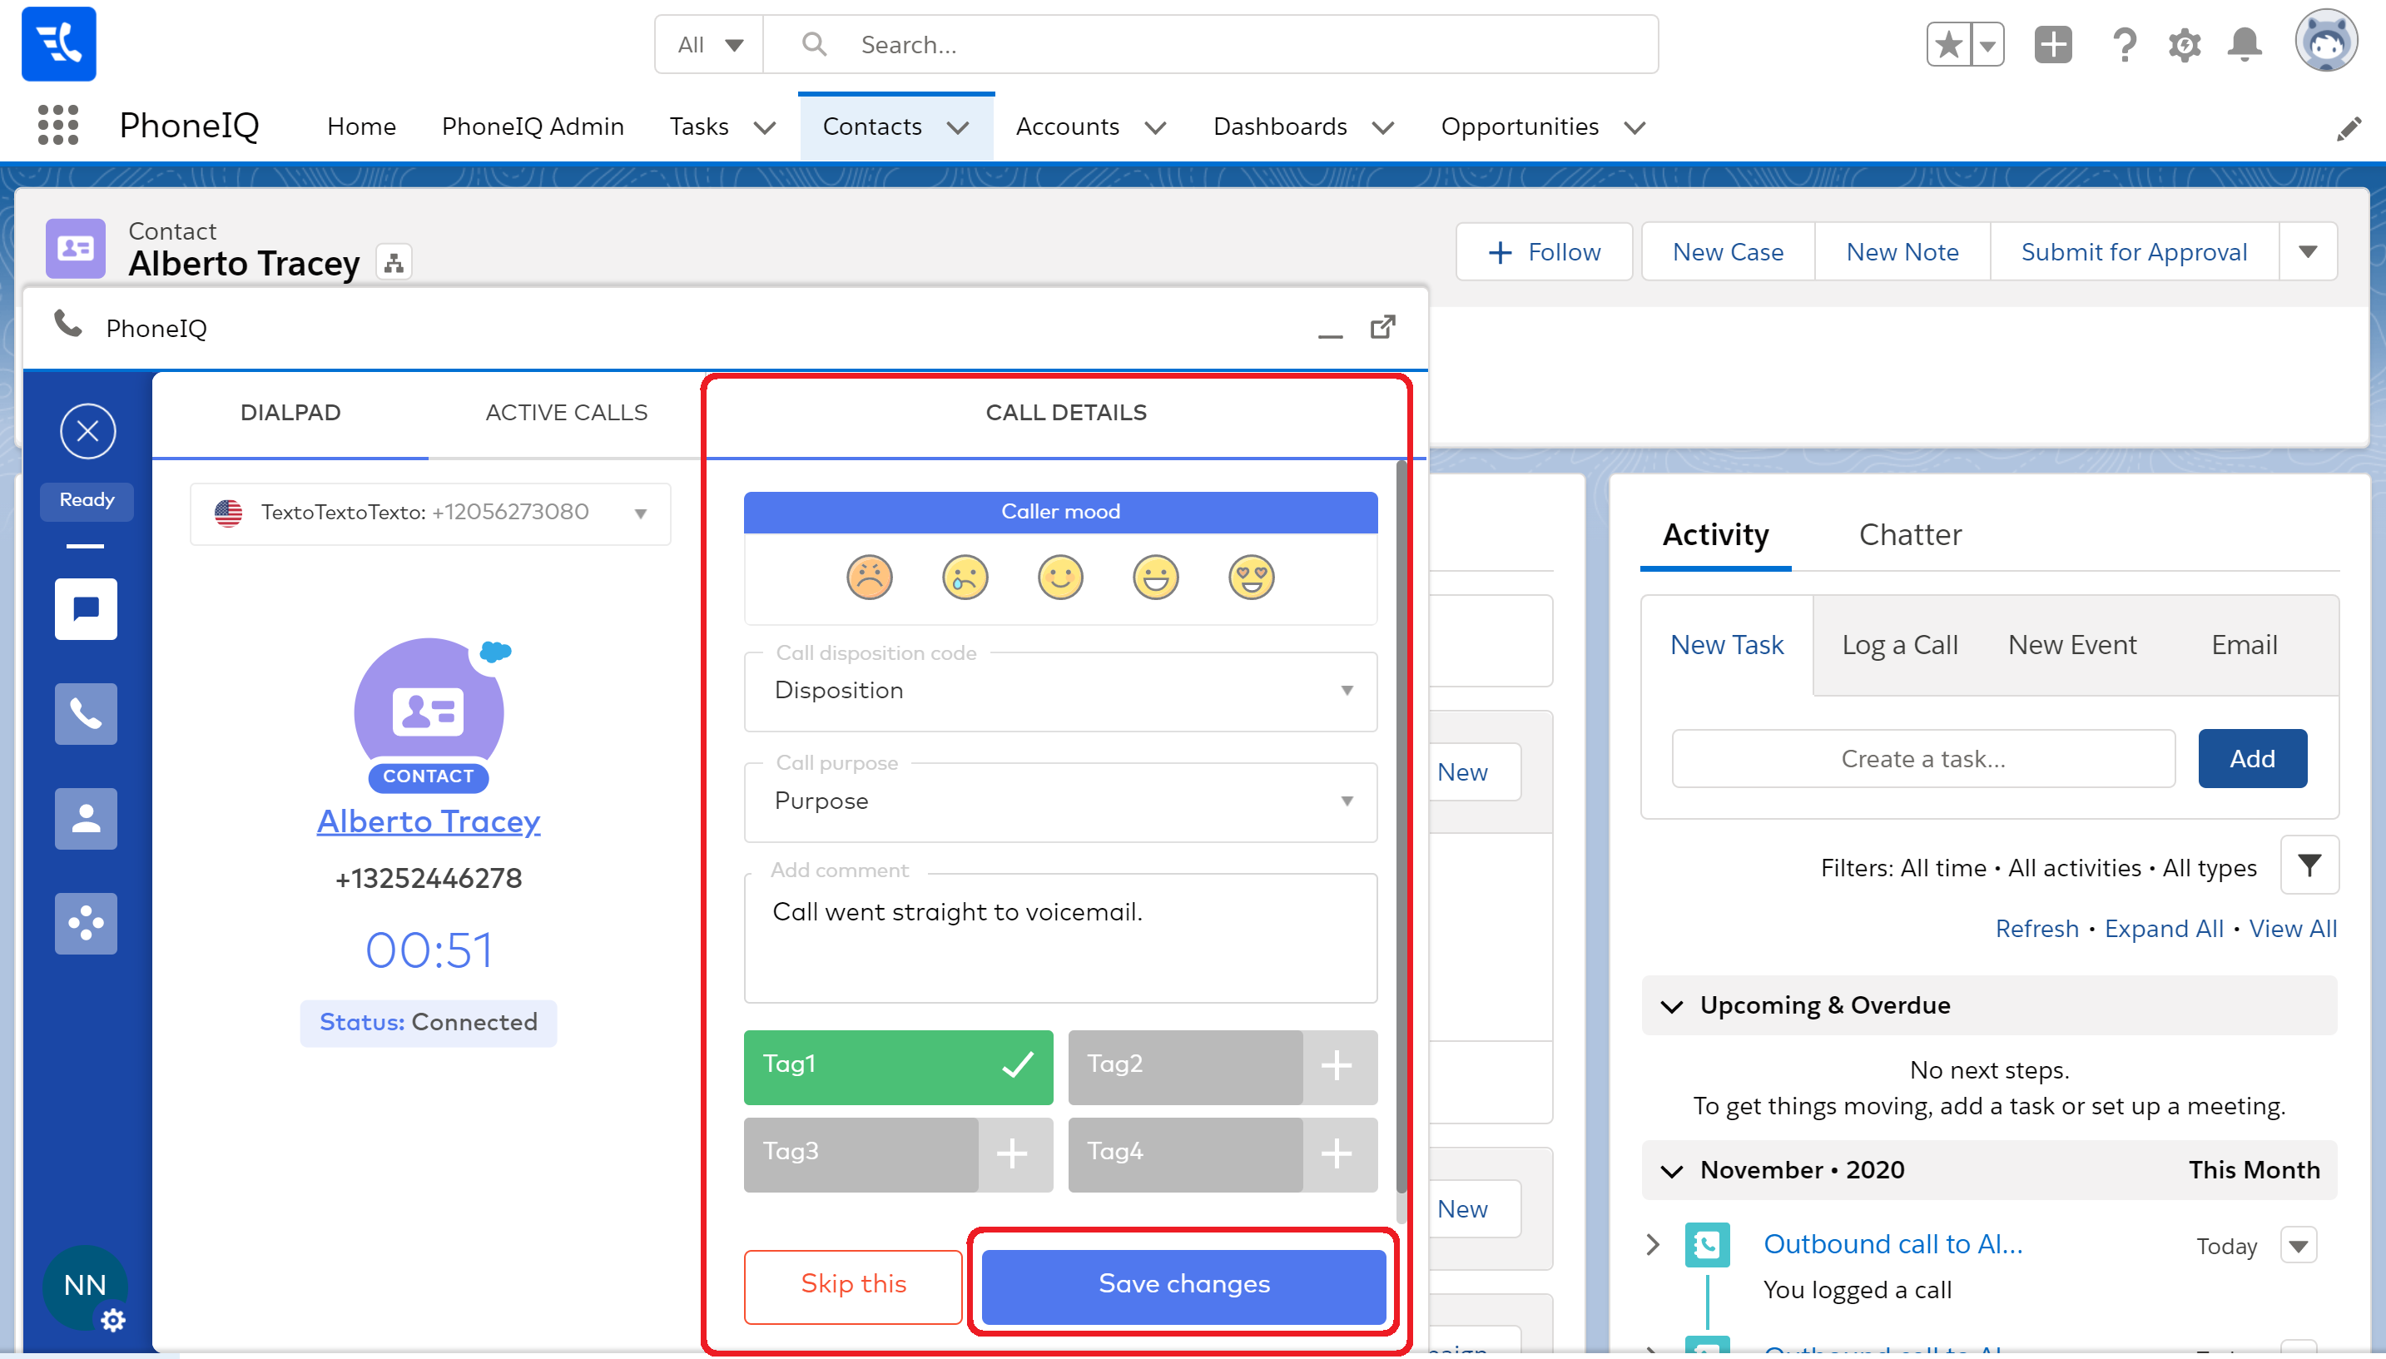
Task: Click the pop-out PhoneIQ window icon
Action: tap(1382, 328)
